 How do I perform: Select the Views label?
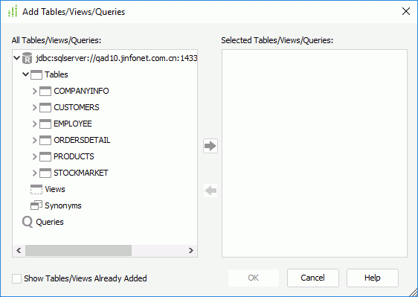point(55,189)
